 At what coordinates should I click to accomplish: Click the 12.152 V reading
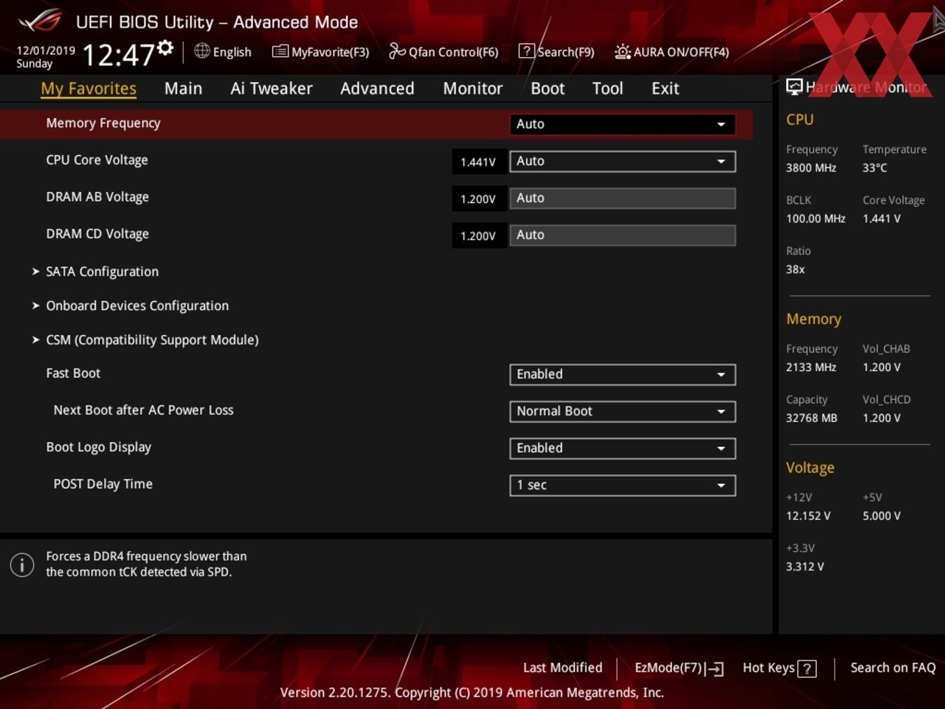pos(808,516)
